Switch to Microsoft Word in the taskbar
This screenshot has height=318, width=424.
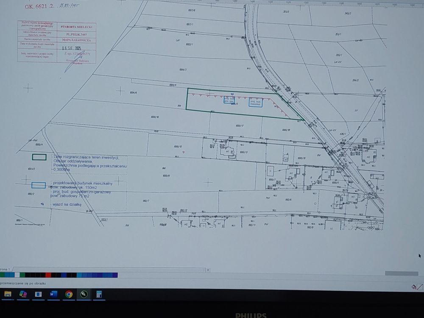(x=53, y=294)
